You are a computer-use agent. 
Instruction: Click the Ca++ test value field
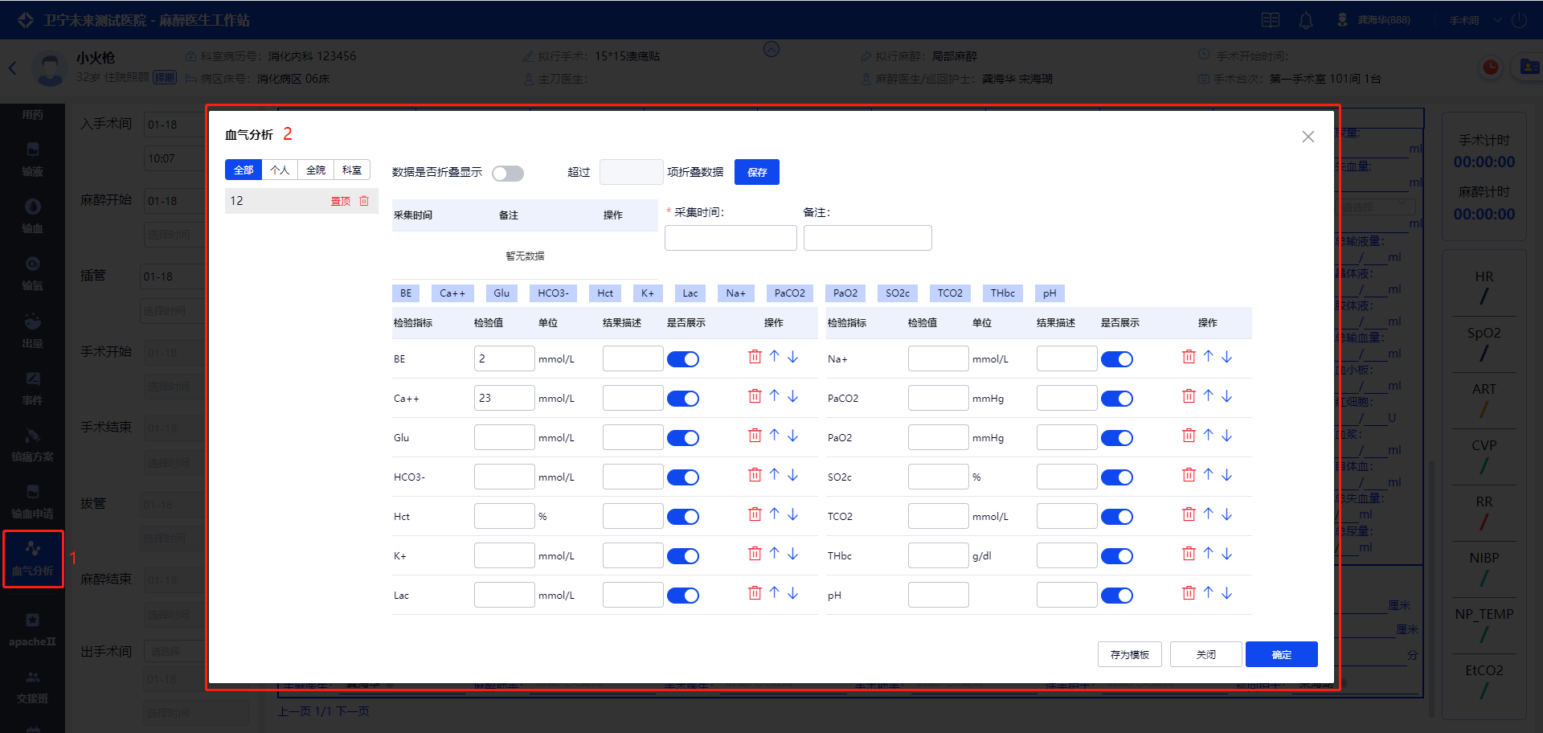pyautogui.click(x=505, y=398)
